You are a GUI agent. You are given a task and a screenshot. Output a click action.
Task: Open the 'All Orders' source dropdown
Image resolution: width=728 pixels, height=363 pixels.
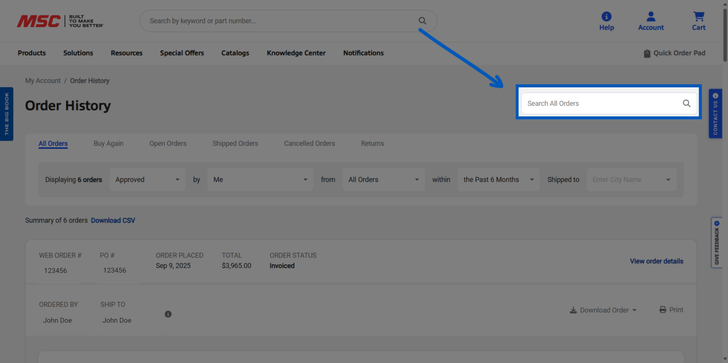383,180
